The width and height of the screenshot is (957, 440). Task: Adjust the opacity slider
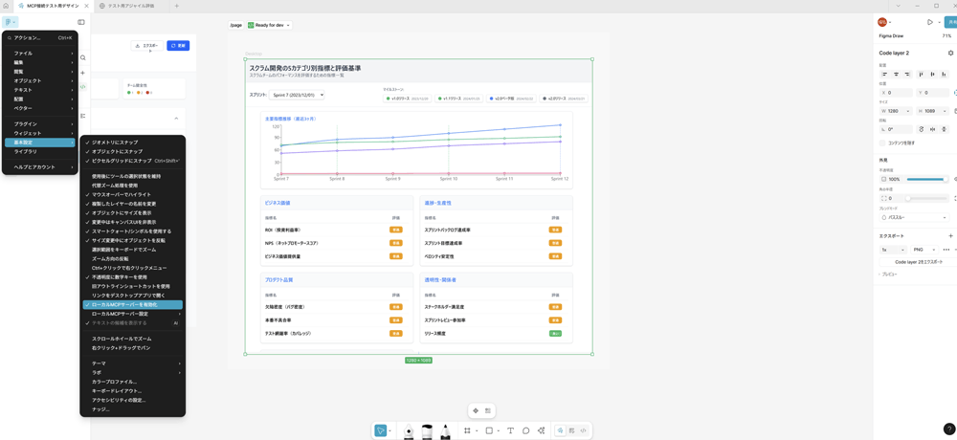pyautogui.click(x=925, y=179)
